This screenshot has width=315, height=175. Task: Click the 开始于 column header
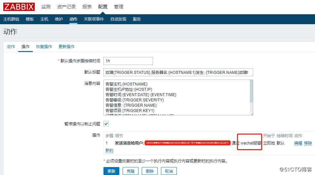pyautogui.click(x=269, y=136)
